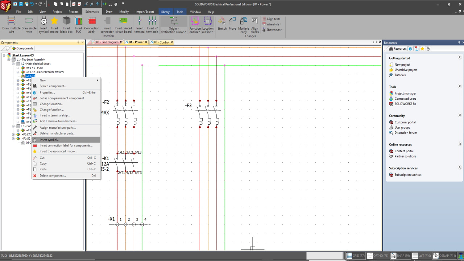The width and height of the screenshot is (464, 261).
Task: Toggle LWT (F10) in the status bar
Action: tap(422, 256)
